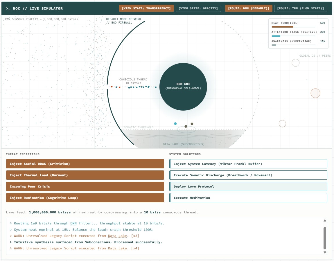Screen dimensions: 334x261
Task: Deploy Love Protocol
Action: pos(248,186)
